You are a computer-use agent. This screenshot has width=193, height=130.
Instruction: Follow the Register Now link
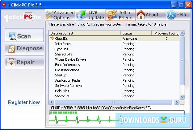click(24, 102)
